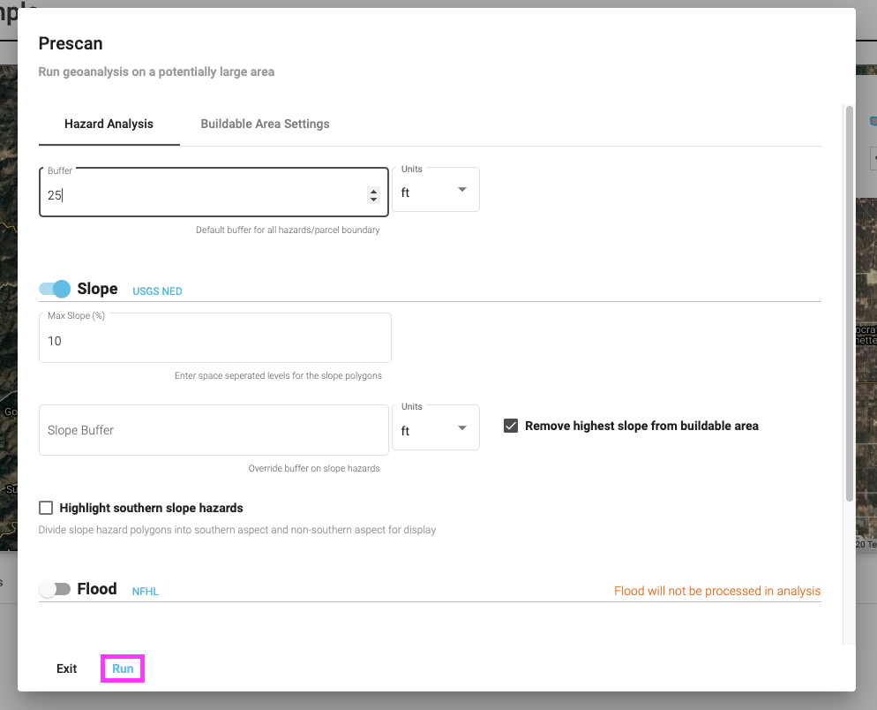Enable the Flood toggle switch

(x=55, y=589)
